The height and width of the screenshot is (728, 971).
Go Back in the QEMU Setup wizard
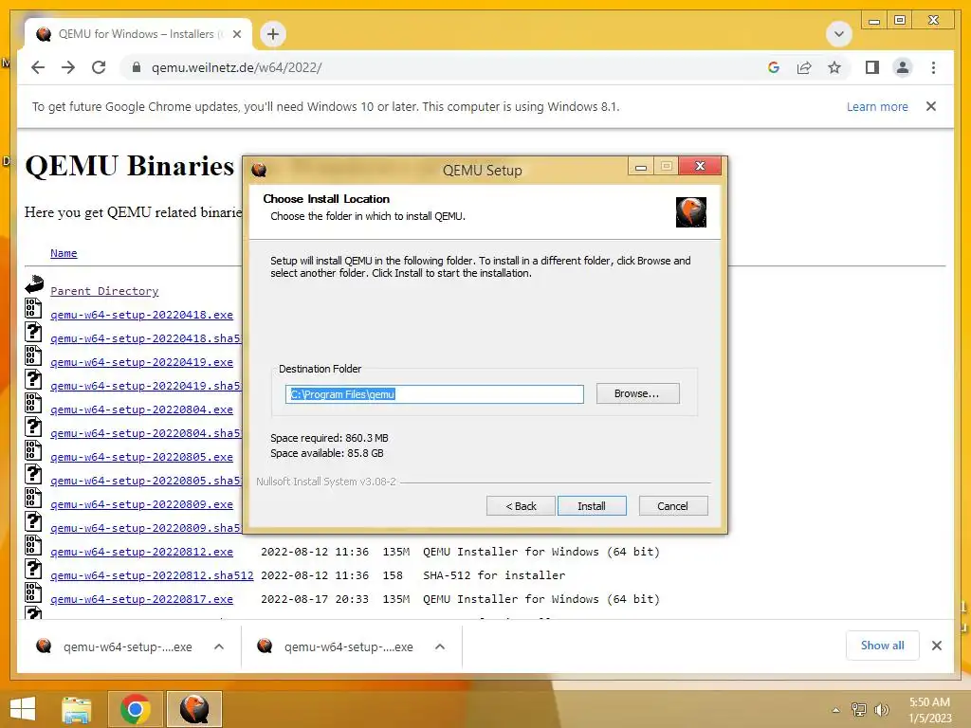(521, 506)
